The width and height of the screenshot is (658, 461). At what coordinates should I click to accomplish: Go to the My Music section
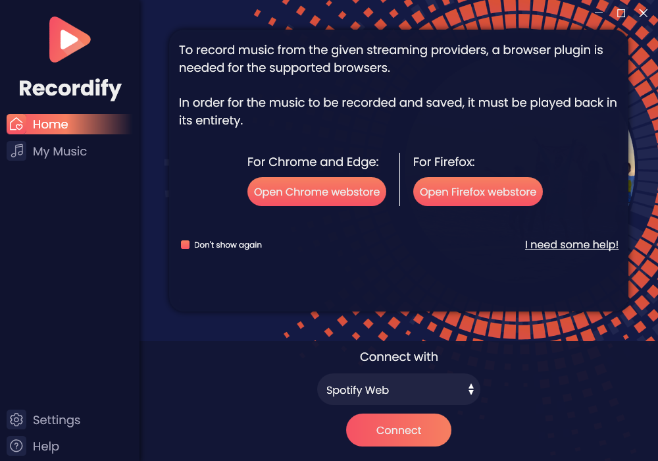(x=60, y=151)
